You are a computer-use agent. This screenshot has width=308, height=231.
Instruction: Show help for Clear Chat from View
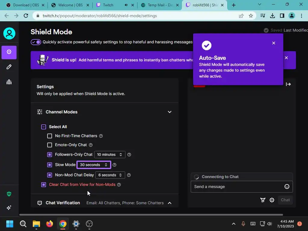(119, 185)
